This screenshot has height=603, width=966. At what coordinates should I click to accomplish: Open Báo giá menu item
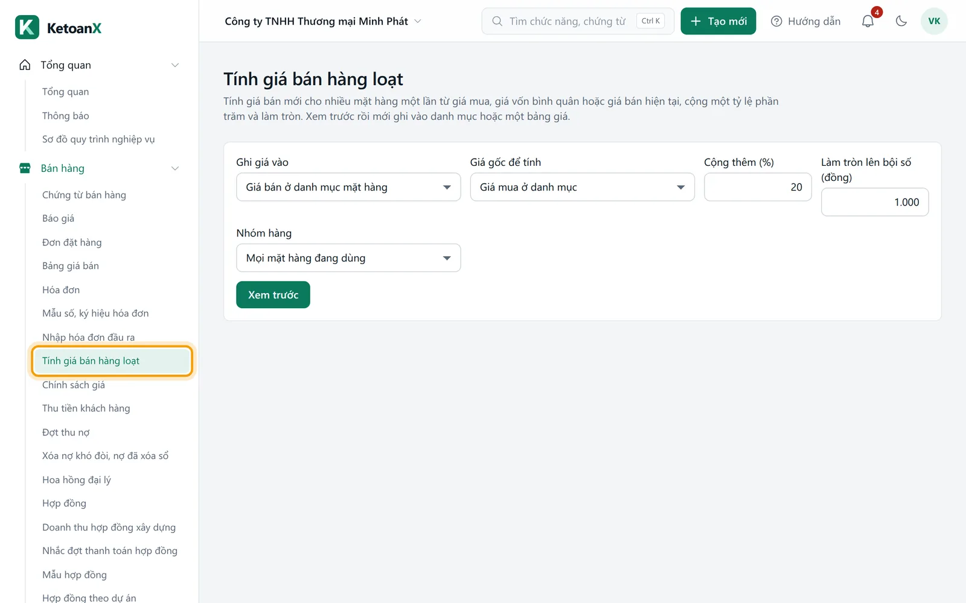pos(58,218)
